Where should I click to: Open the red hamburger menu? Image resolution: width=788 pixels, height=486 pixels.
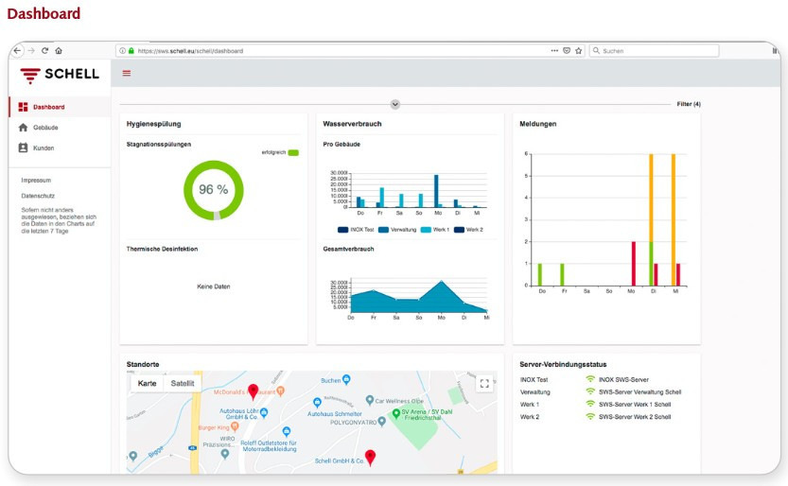(x=127, y=74)
